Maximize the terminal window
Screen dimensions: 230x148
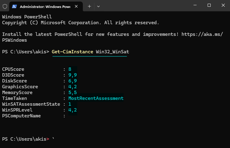point(209,5)
